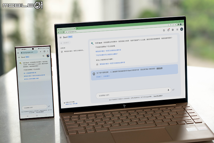Bookmark the page with the star icon on laptop
The width and height of the screenshot is (214, 143).
176,25
